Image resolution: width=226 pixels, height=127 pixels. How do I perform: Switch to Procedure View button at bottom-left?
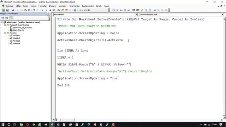pos(53,120)
